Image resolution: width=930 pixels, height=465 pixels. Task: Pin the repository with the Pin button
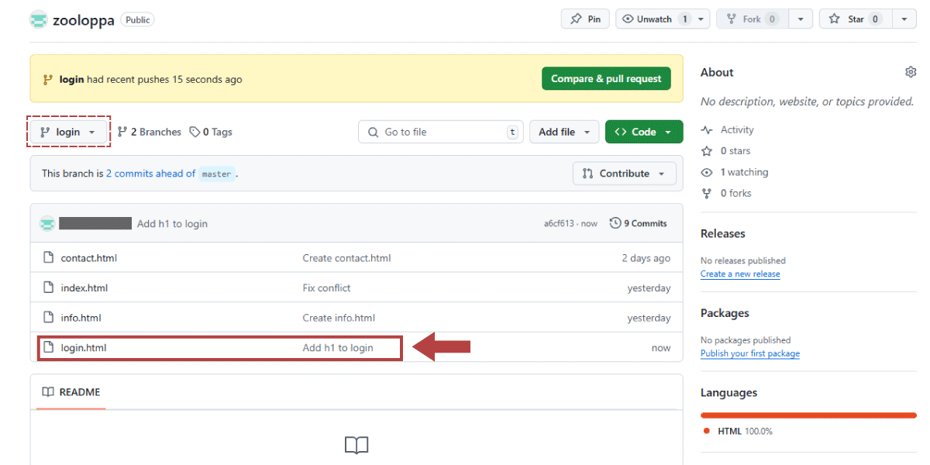tap(585, 19)
